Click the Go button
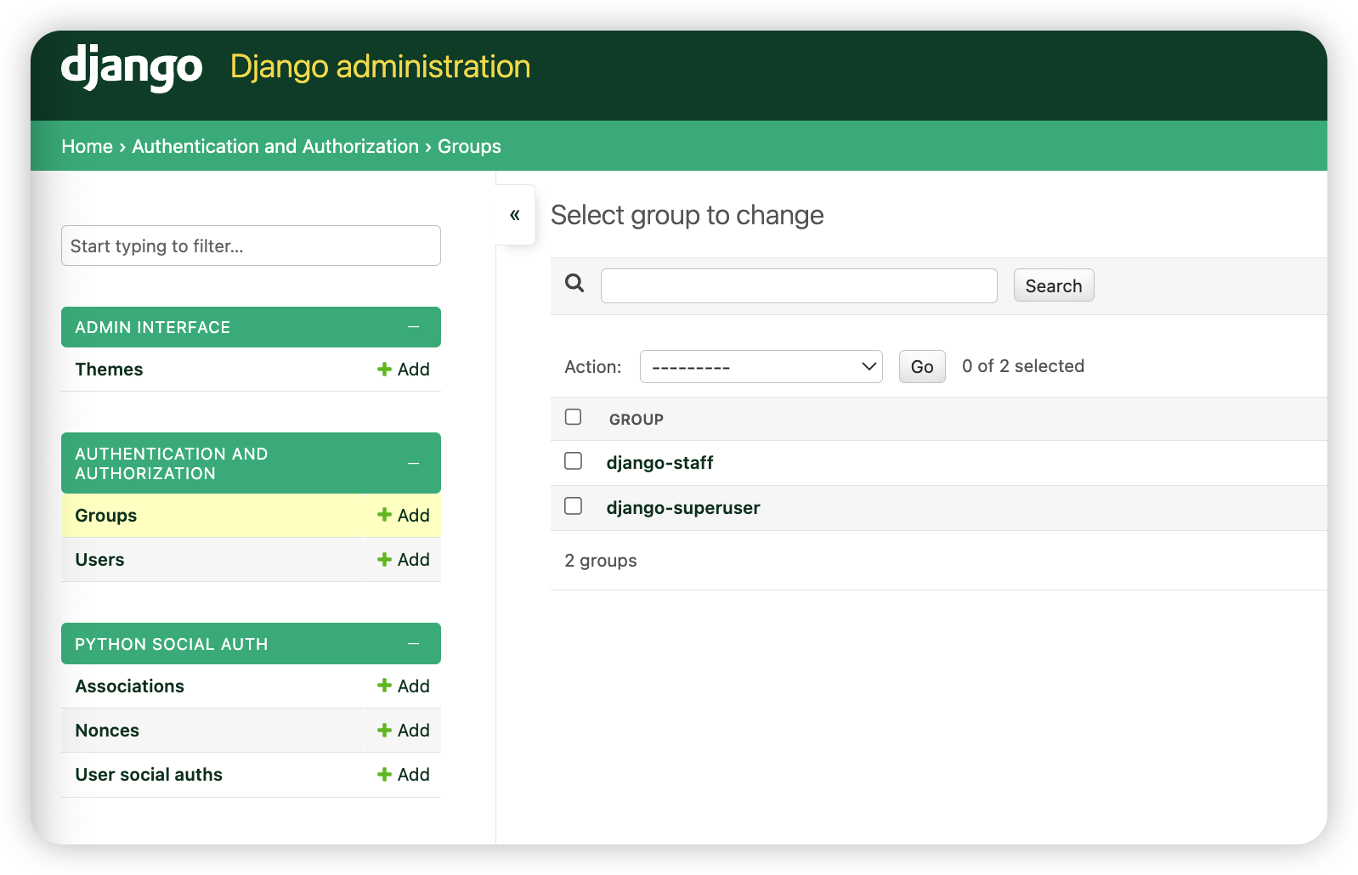 (x=922, y=367)
